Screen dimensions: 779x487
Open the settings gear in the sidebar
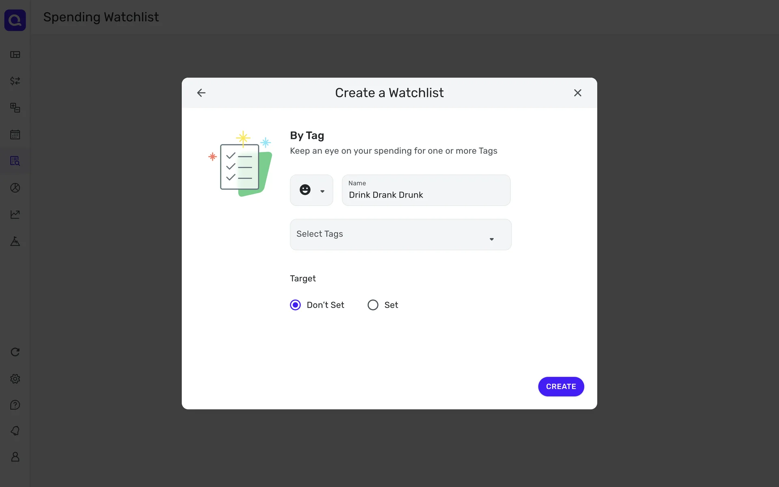[15, 379]
